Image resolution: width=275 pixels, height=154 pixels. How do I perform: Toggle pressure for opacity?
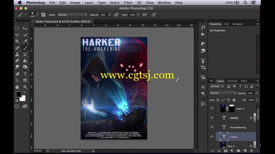(116, 15)
